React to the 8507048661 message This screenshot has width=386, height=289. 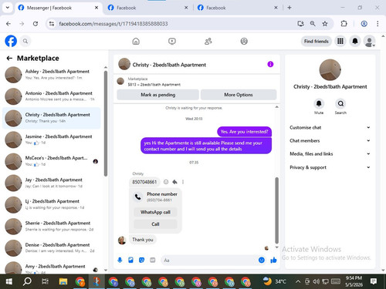[166, 182]
